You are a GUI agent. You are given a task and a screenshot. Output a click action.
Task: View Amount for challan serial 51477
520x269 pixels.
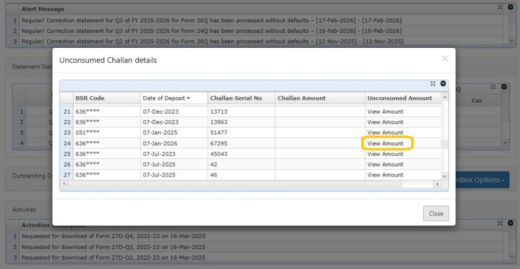coord(385,132)
